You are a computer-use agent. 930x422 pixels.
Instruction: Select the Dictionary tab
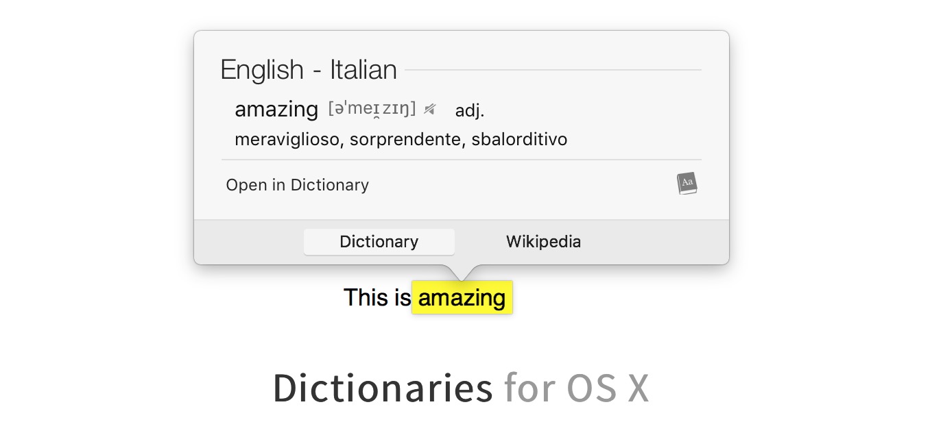click(379, 242)
